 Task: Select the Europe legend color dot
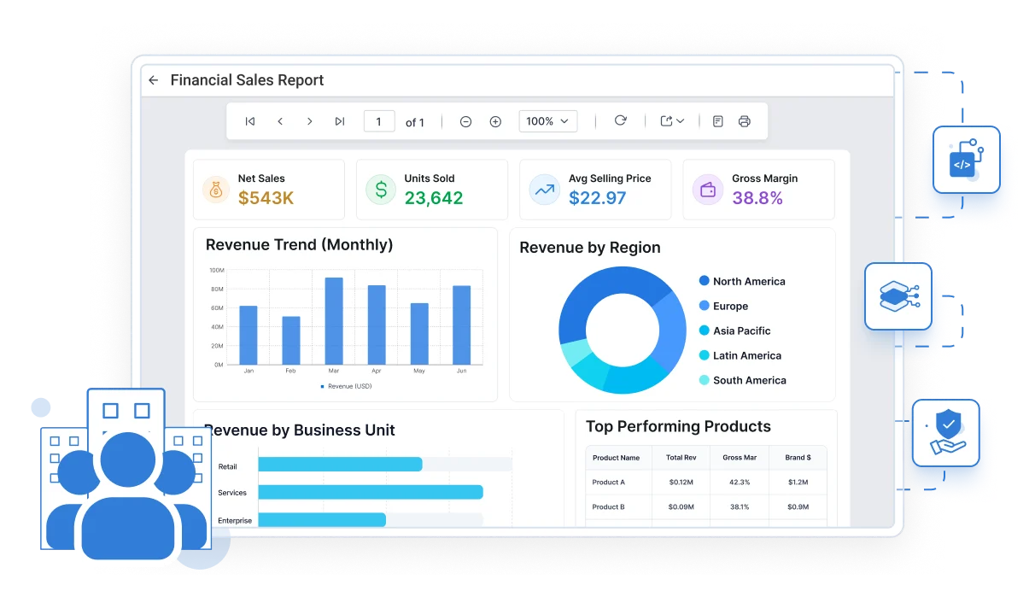705,306
